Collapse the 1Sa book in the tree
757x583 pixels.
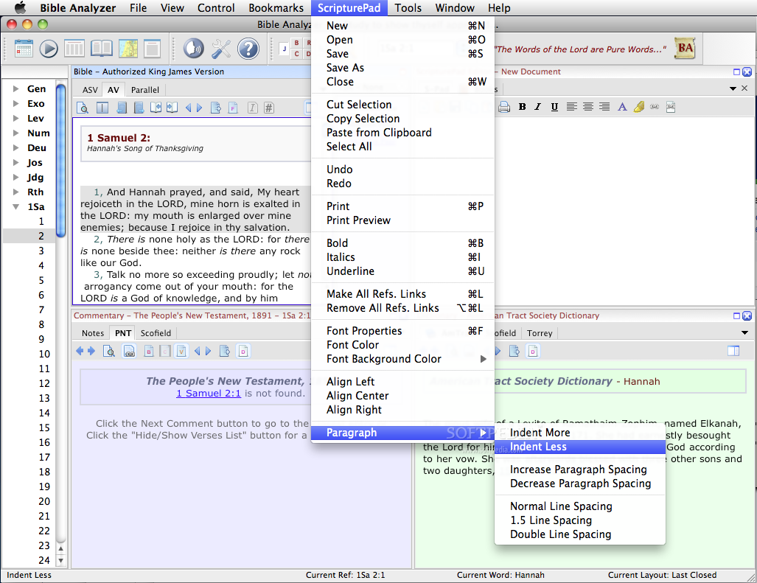pos(16,206)
